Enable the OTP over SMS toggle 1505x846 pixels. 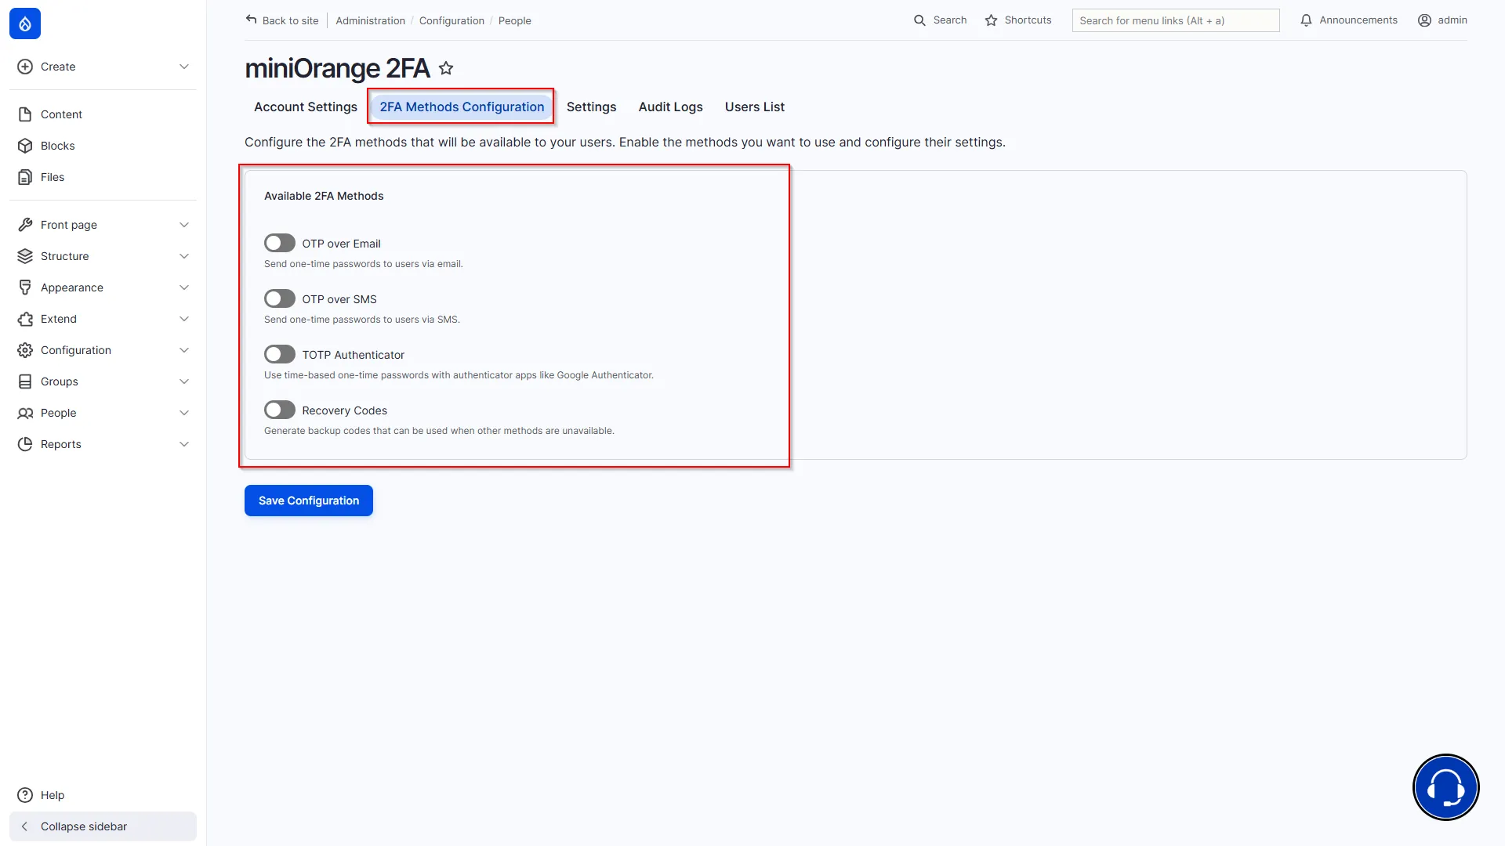pos(279,299)
